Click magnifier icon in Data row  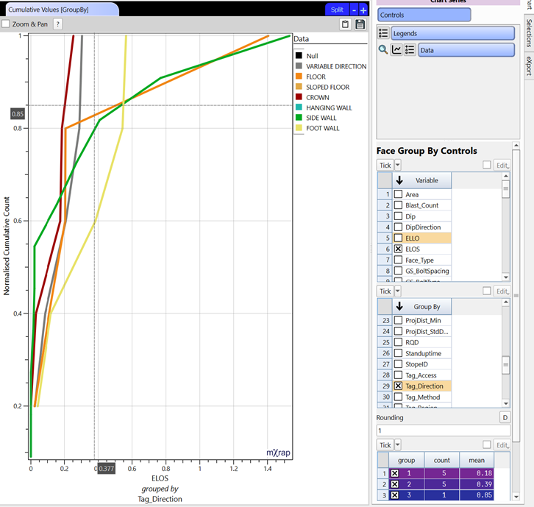point(383,50)
